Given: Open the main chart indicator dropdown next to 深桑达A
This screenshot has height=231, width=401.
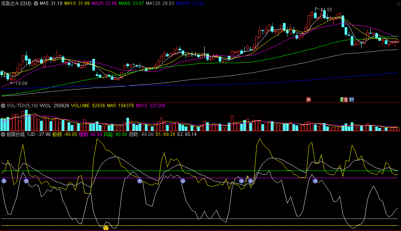Looking at the screenshot, I should (36, 3).
